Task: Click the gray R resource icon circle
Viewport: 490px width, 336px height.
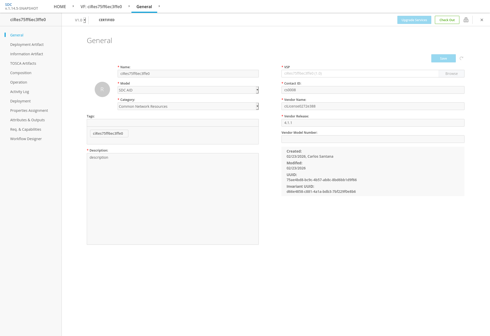Action: (x=102, y=89)
